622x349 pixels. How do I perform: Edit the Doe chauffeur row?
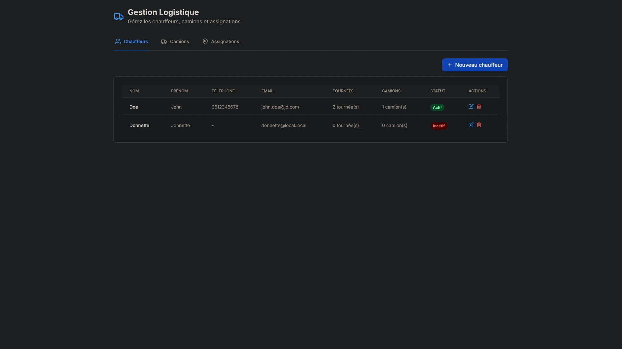point(471,106)
